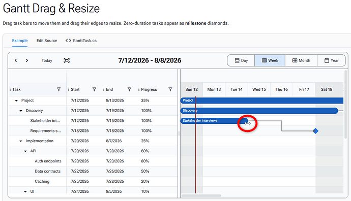The height and width of the screenshot is (201, 351).
Task: Select the Auth endpoints row
Action: 93,161
